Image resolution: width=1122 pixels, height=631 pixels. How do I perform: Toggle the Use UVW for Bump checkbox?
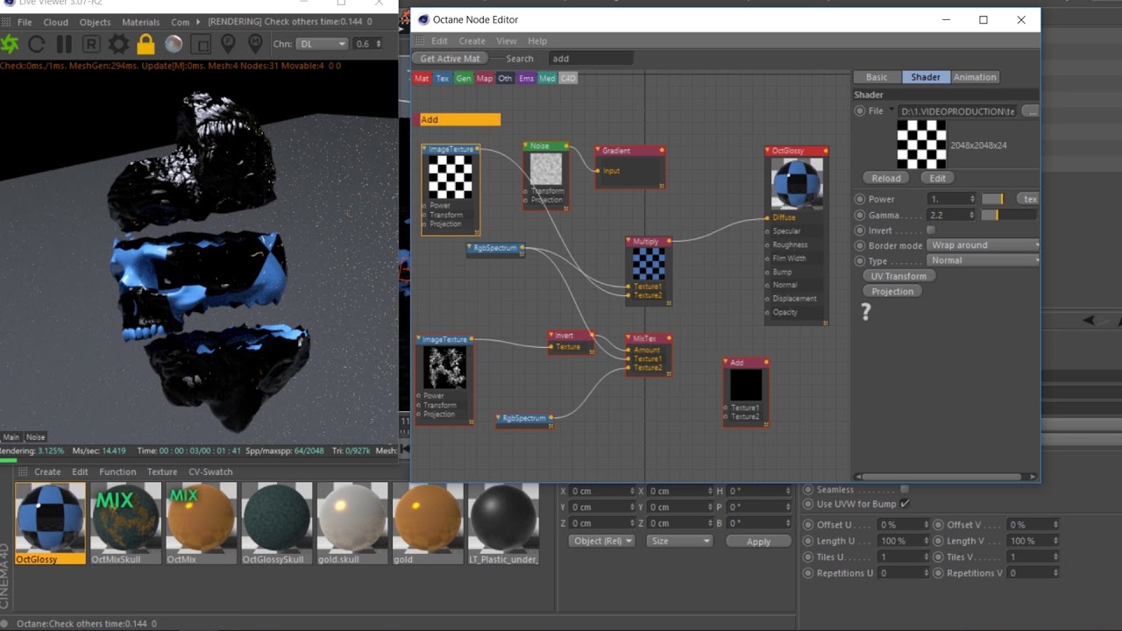[x=905, y=504]
